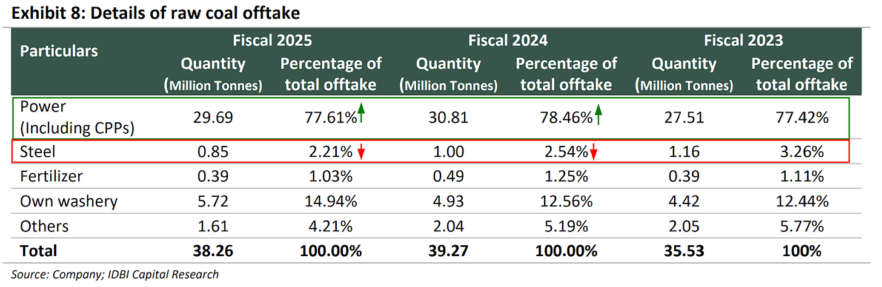The image size is (882, 287).
Task: Select Power quantity 30.81
Action: (x=448, y=117)
